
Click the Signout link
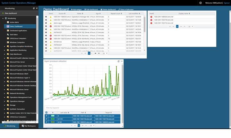[227, 3]
